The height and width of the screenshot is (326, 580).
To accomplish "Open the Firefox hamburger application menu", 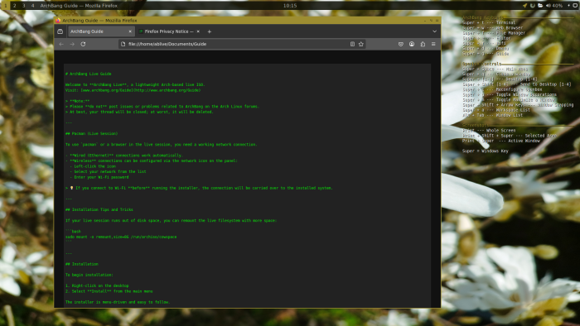I will pos(433,44).
